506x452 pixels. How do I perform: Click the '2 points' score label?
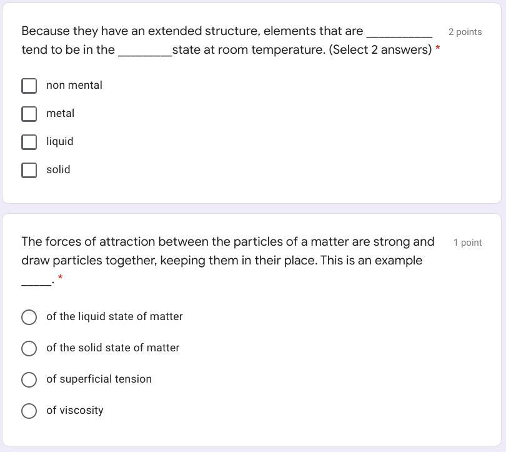click(x=465, y=32)
